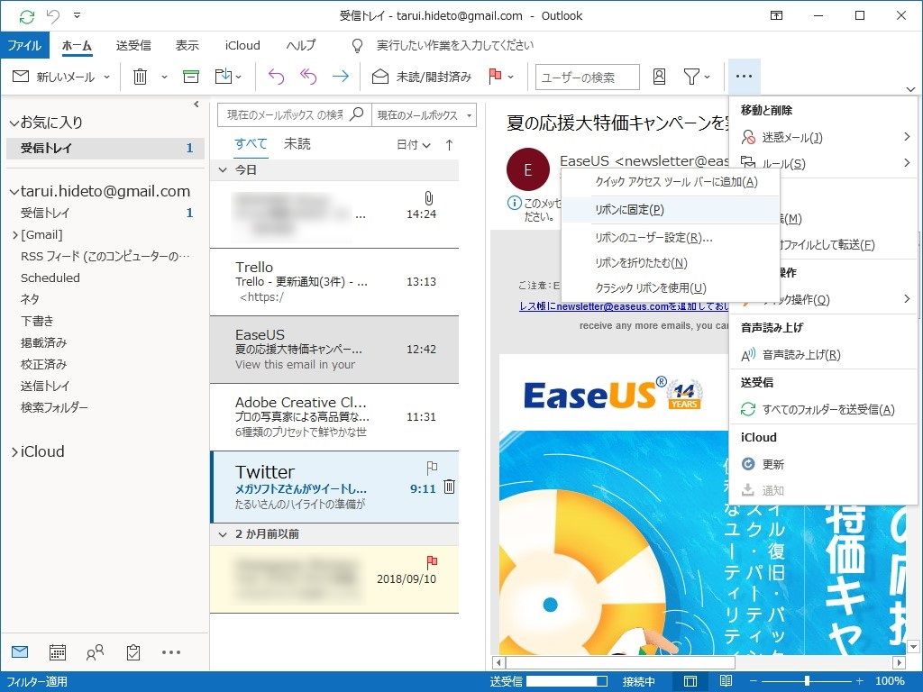The image size is (923, 692).
Task: Click the Delete trash can icon in ribbon
Action: 140,77
